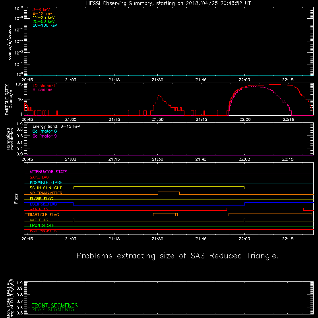Screen dimensions: 318x318
Task: Select the Collimator 9 legend label
Action: (x=45, y=136)
